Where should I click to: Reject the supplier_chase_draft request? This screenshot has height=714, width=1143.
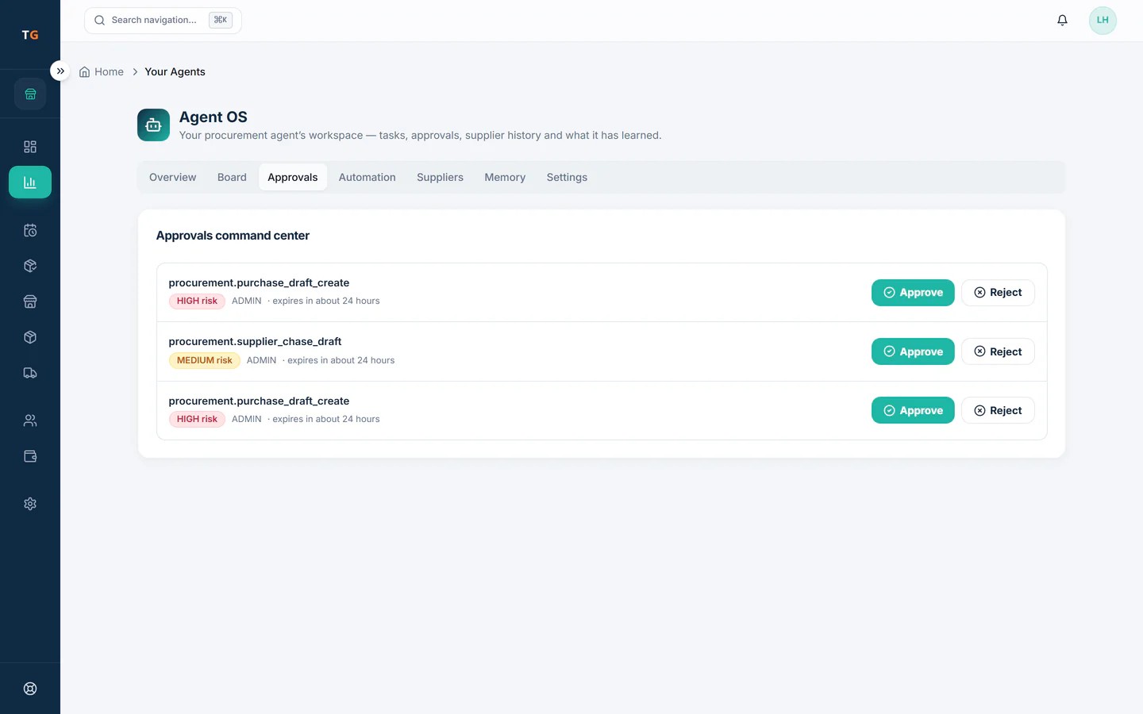coord(998,351)
